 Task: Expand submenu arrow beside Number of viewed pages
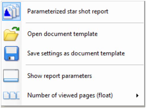coord(137,96)
